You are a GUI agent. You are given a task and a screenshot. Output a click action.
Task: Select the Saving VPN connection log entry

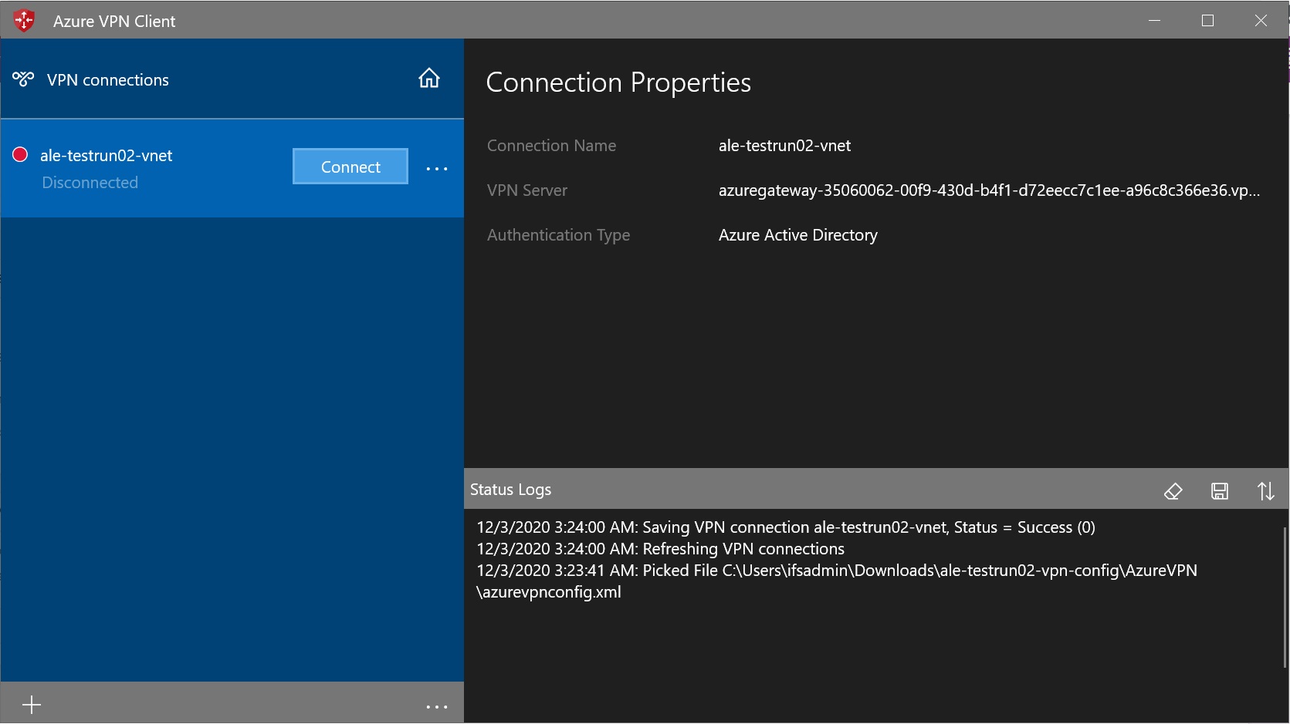(786, 527)
